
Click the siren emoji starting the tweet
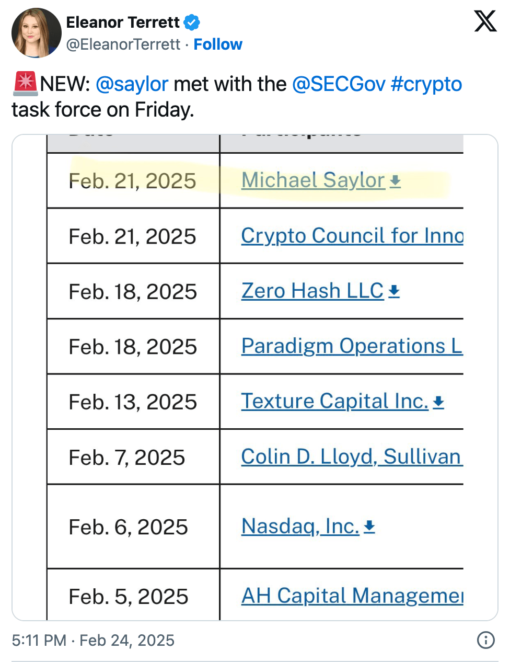coord(24,83)
